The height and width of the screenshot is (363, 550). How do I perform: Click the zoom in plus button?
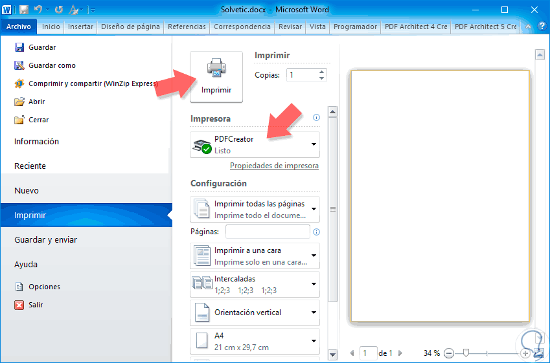(525, 353)
